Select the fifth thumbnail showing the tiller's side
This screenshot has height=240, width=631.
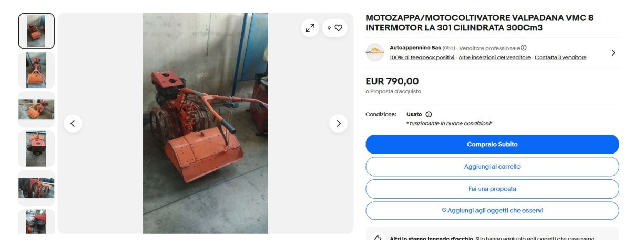coord(36,188)
